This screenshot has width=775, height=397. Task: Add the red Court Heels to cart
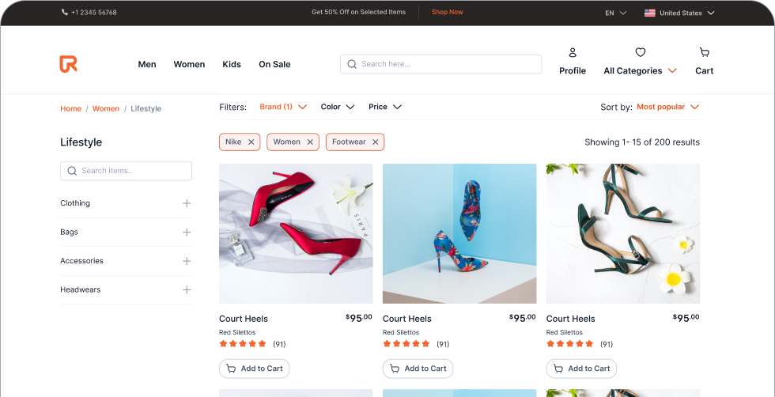pos(254,369)
